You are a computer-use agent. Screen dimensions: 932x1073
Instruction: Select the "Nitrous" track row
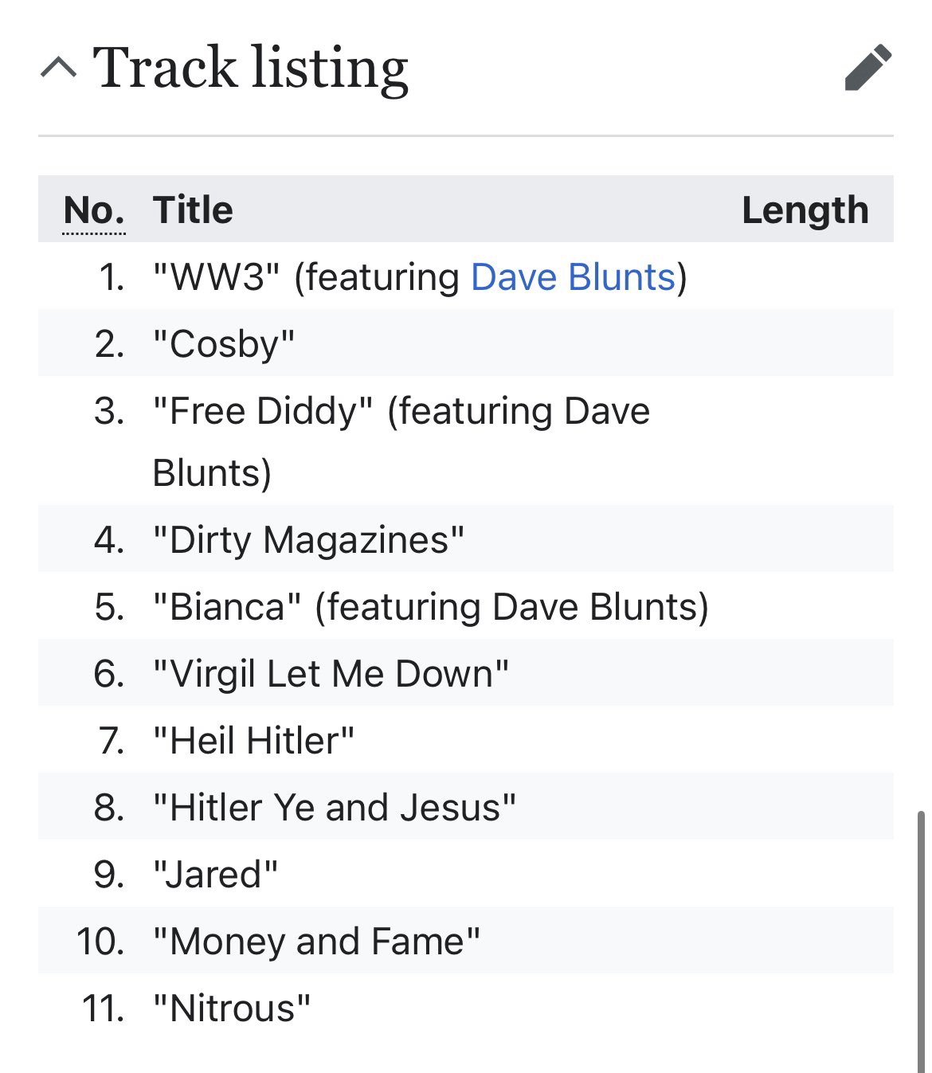click(x=231, y=1008)
